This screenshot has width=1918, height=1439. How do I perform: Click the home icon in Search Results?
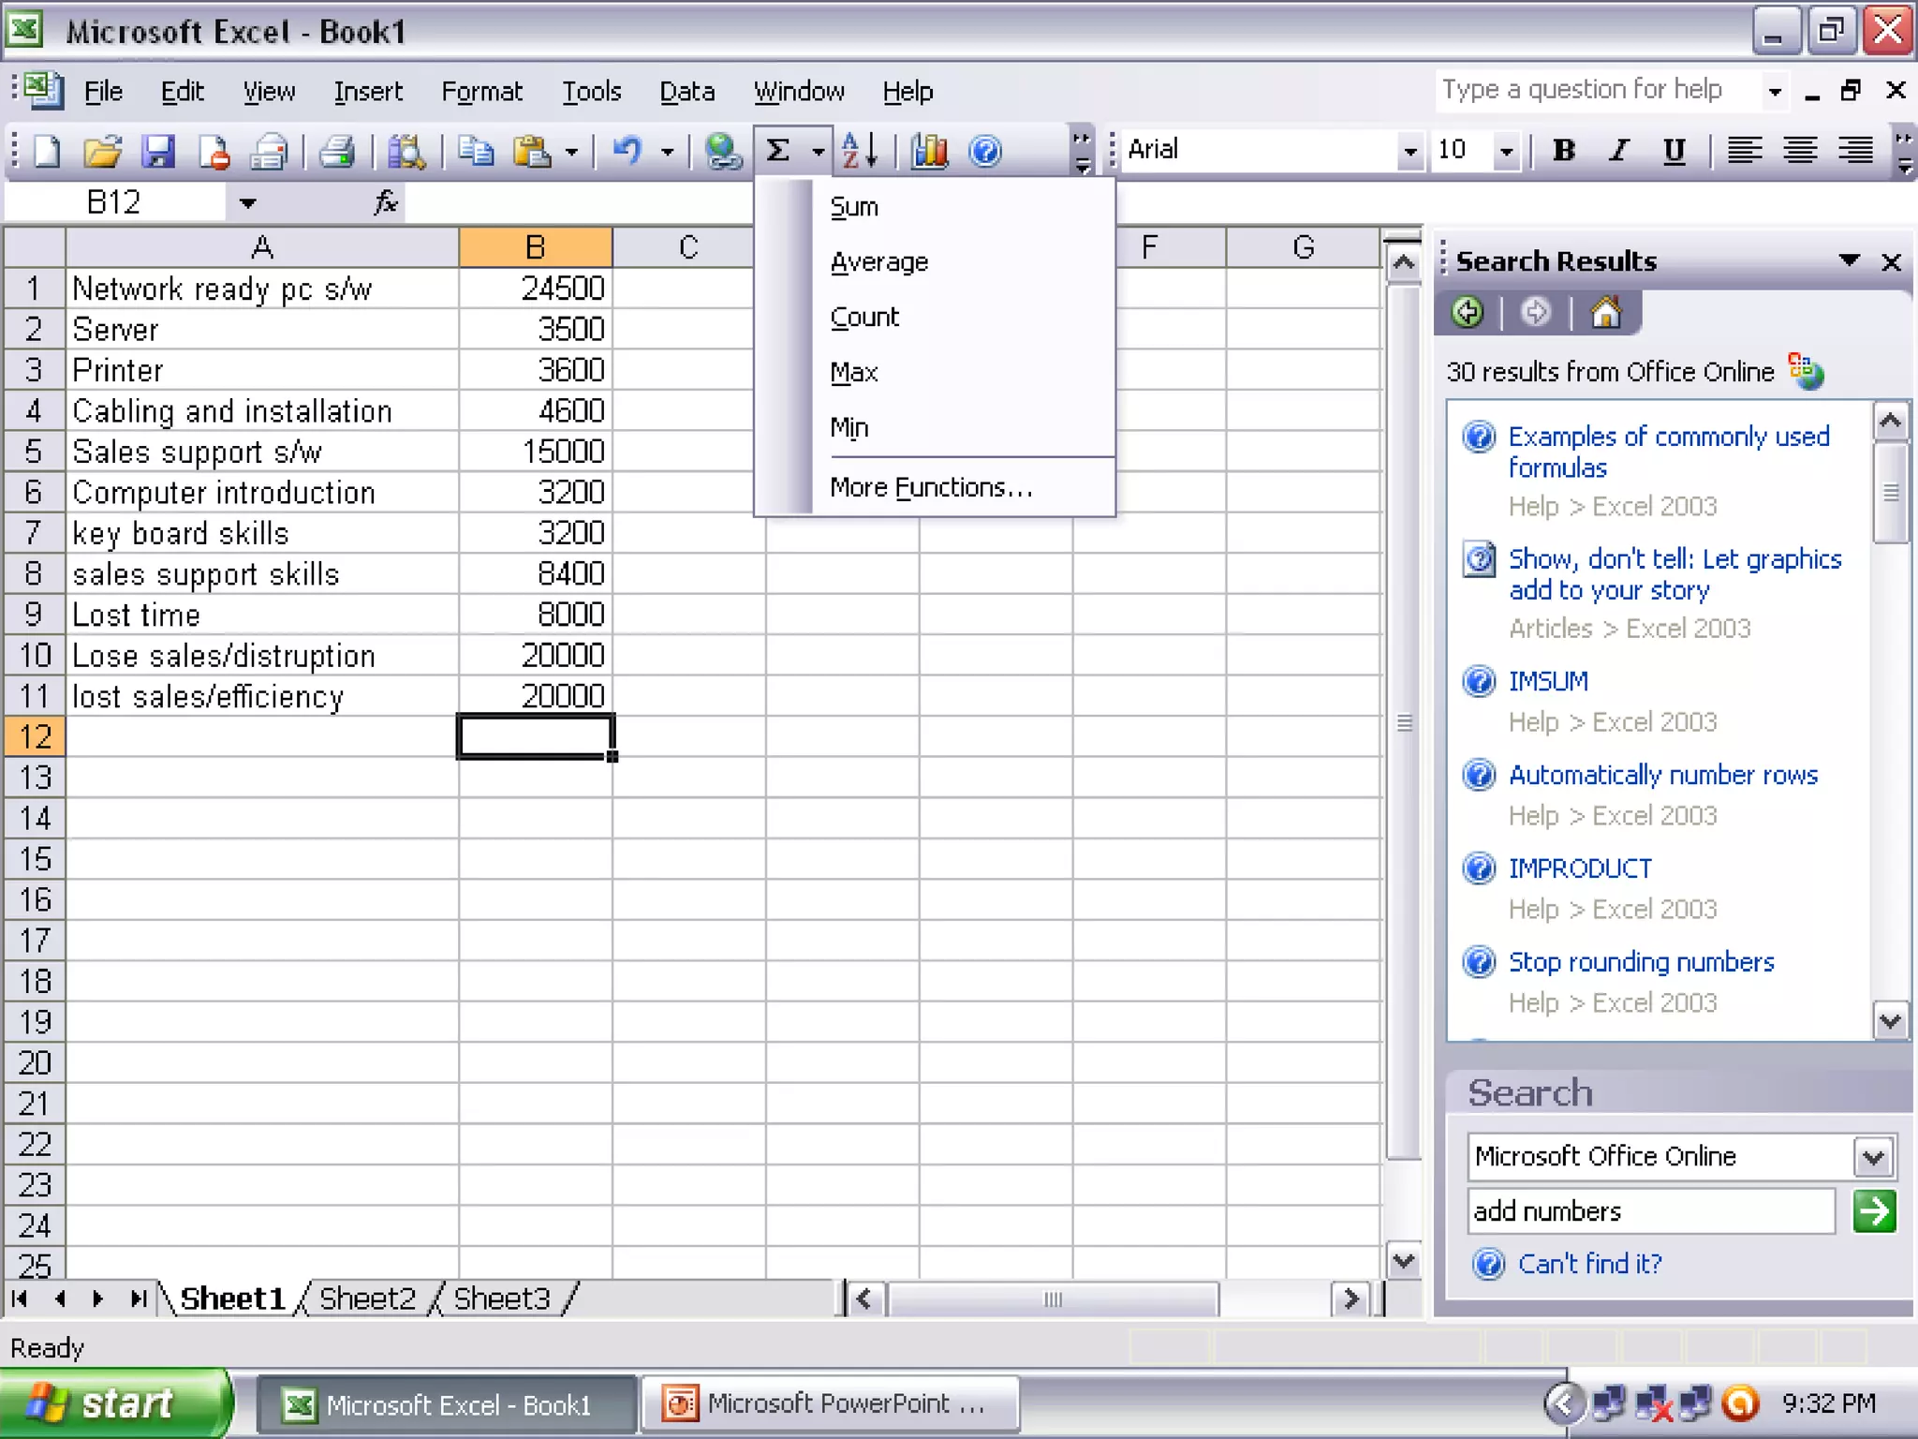pos(1605,313)
